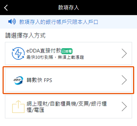This screenshot has width=137, height=126.
Task: Tap the 請選擇存入方式 heading
Action: click(x=25, y=35)
